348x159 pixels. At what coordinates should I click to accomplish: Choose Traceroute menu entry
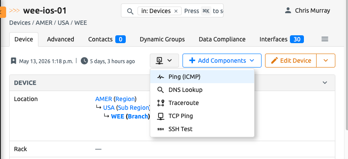202,103
